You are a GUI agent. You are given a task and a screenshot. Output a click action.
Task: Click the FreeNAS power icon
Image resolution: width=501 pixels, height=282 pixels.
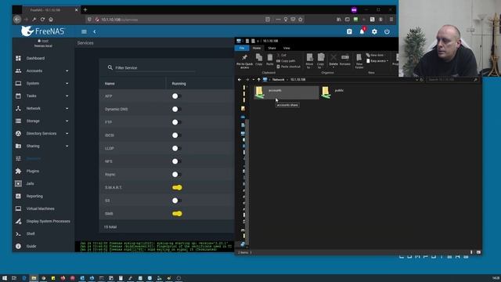387,31
